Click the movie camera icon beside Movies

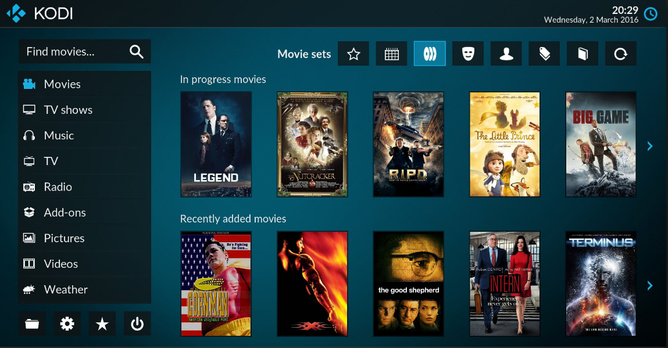click(x=29, y=84)
